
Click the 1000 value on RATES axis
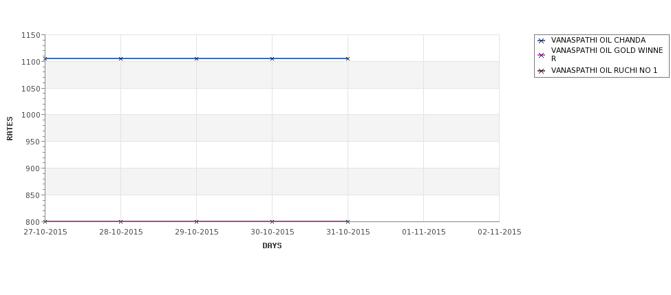click(31, 115)
